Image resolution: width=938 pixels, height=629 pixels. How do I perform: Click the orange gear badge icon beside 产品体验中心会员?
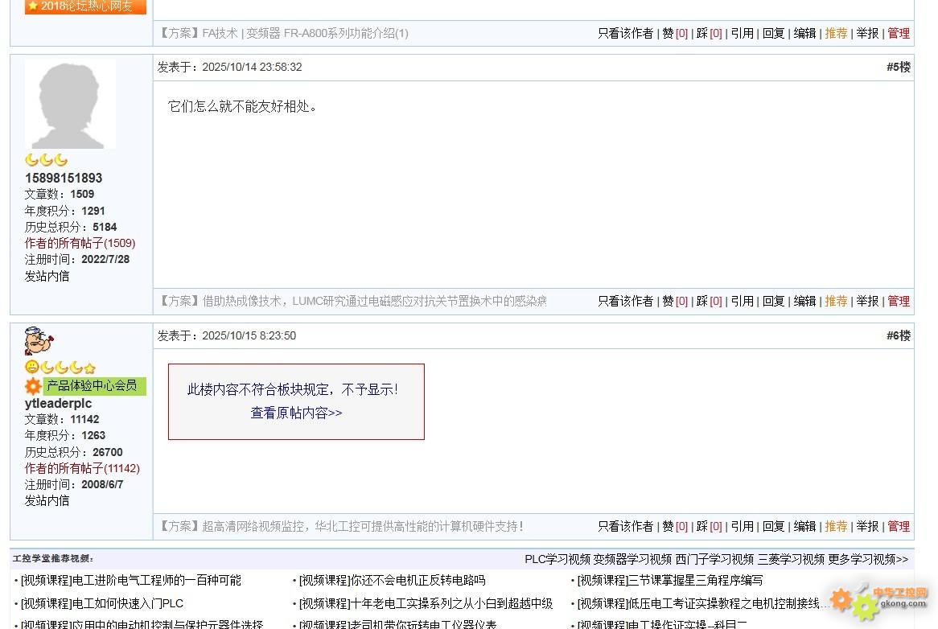33,387
